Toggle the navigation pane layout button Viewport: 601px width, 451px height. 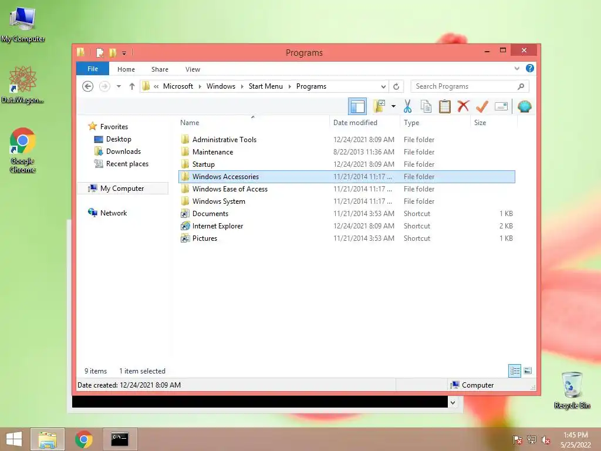tap(357, 107)
